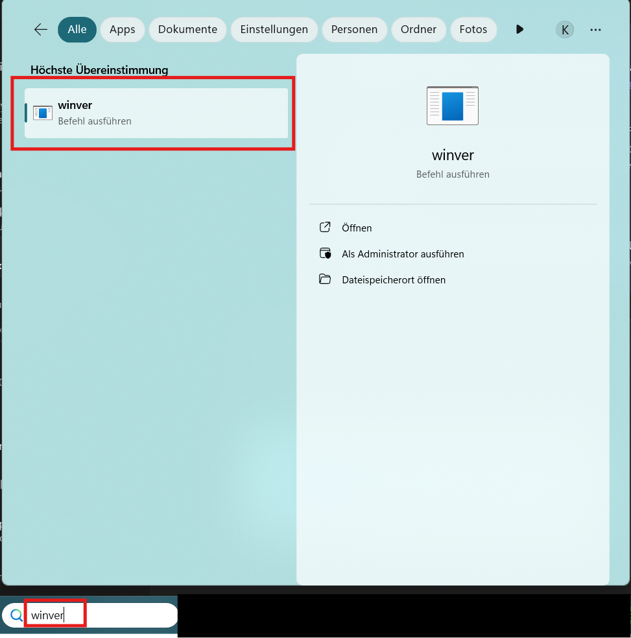Select the Alle filter tab
The image size is (631, 638).
point(77,30)
